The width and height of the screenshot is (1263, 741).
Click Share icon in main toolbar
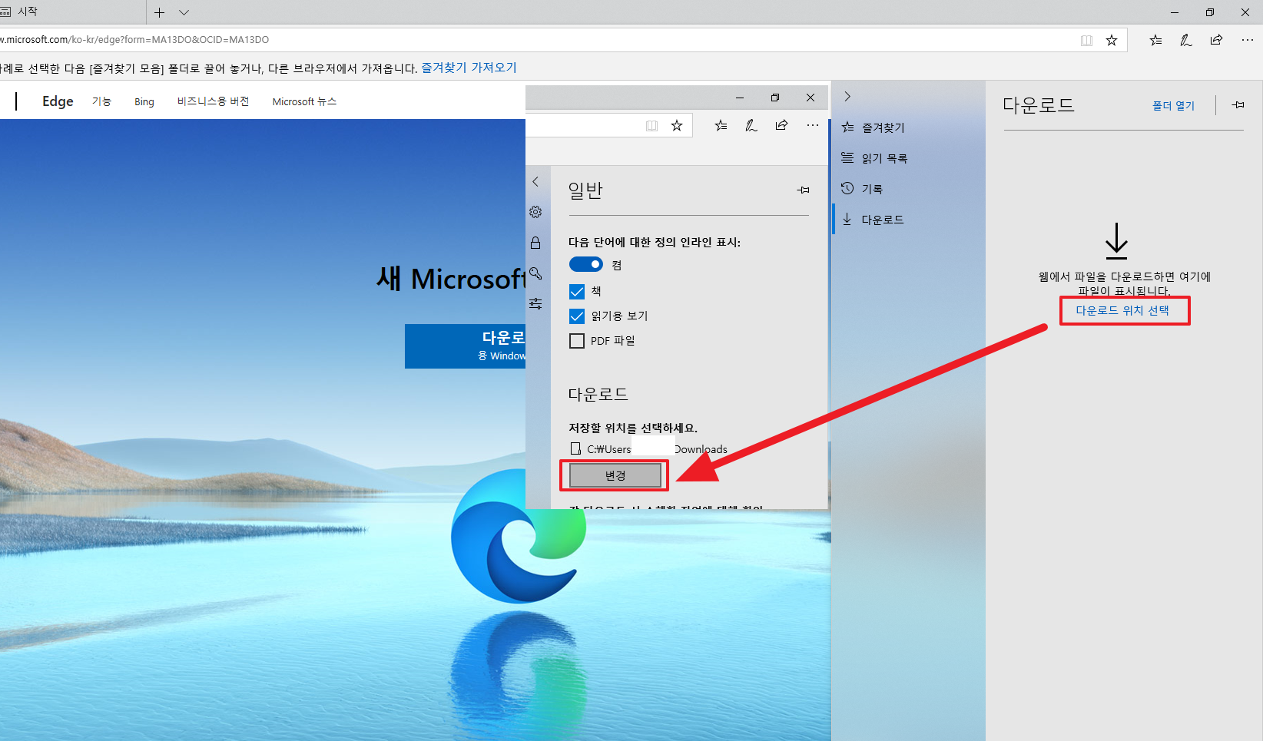tap(1216, 40)
